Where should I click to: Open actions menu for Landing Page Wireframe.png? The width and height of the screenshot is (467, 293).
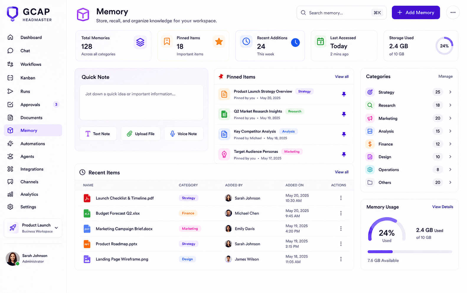(x=341, y=259)
